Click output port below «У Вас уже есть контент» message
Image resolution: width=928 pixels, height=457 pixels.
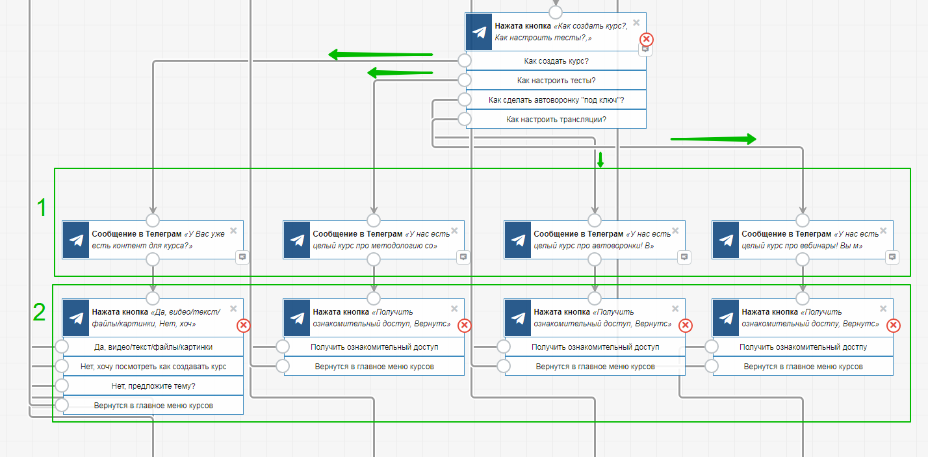[153, 260]
